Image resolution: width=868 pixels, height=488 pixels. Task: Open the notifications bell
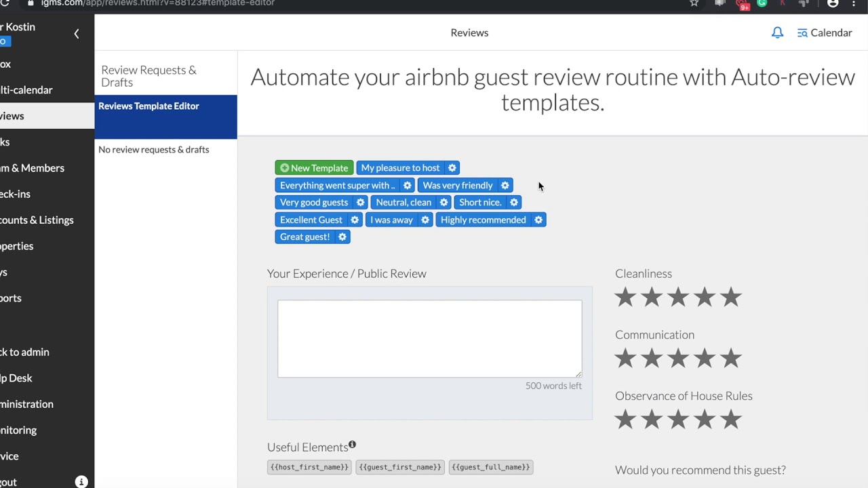(x=777, y=33)
